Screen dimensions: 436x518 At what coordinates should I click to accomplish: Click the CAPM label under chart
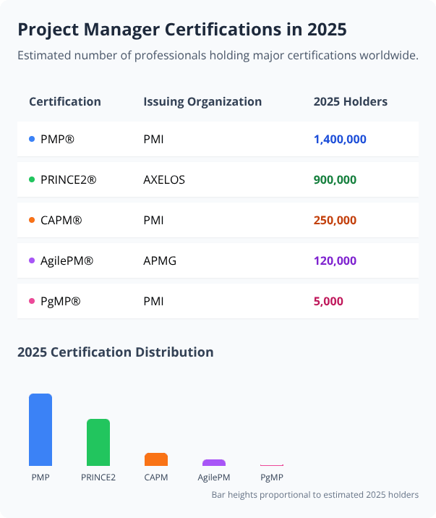[x=156, y=477]
